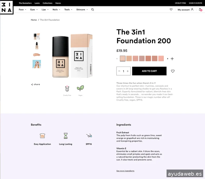Image resolution: width=205 pixels, height=179 pixels.
Task: Expand shades with the plus icon
Action: [x=172, y=59]
